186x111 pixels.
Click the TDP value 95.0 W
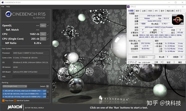(x=166, y=19)
